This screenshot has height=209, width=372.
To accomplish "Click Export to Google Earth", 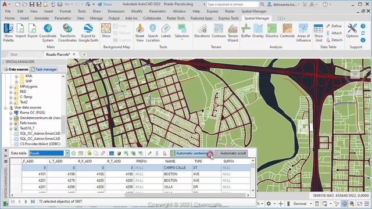I will click(x=88, y=33).
